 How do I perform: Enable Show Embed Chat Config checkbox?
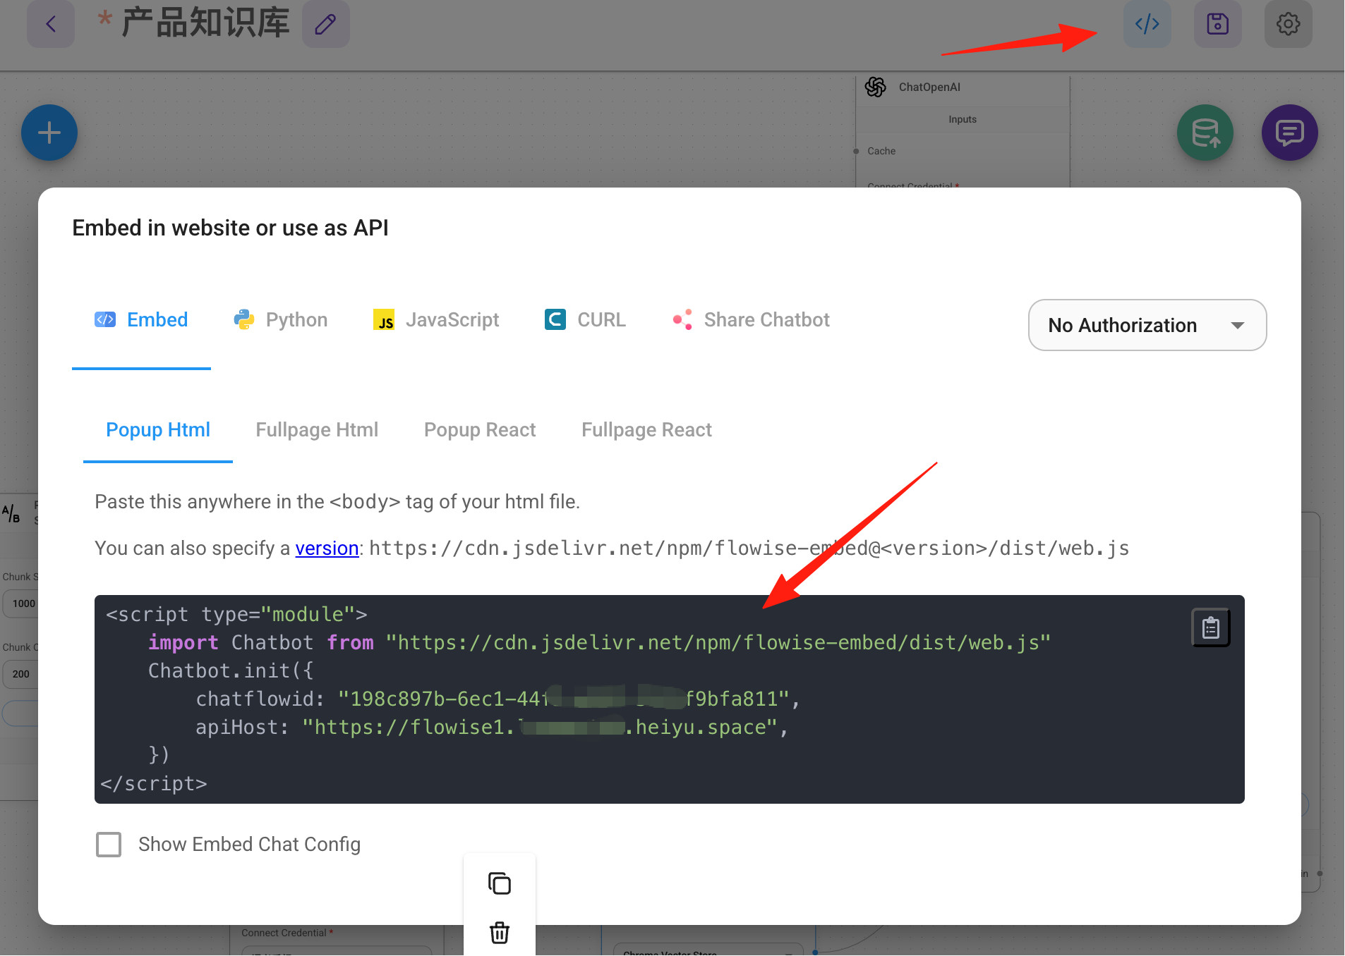[x=109, y=844]
